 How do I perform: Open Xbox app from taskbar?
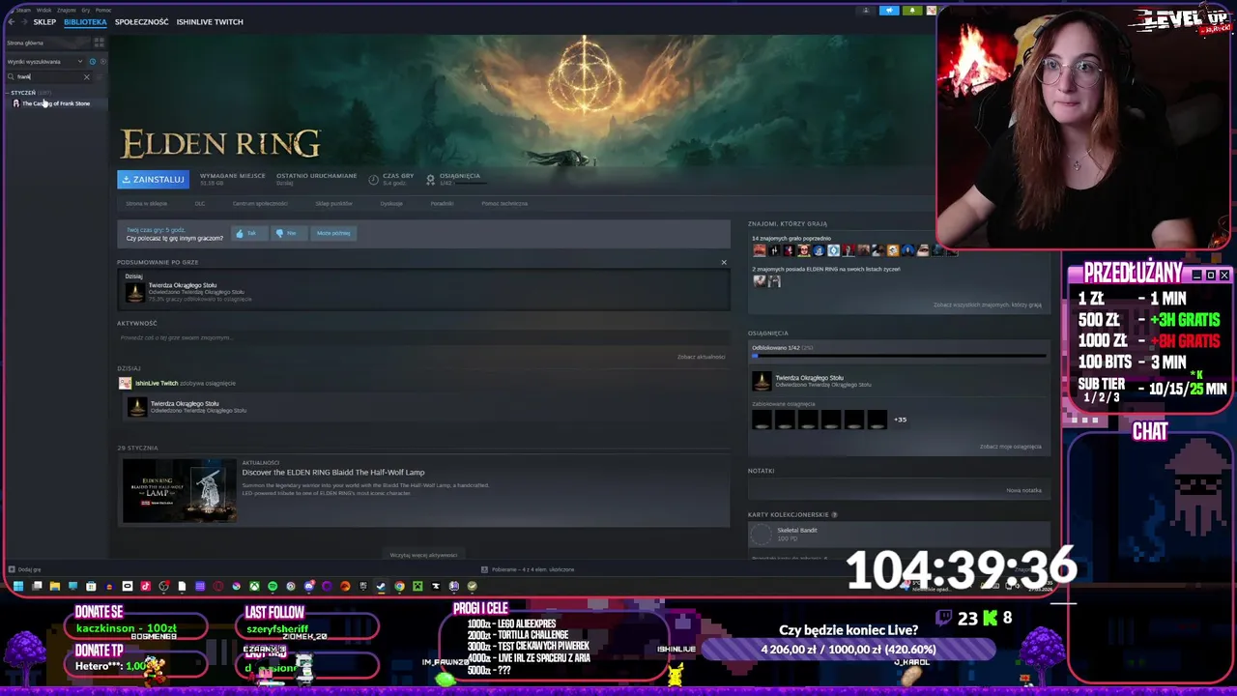(254, 586)
